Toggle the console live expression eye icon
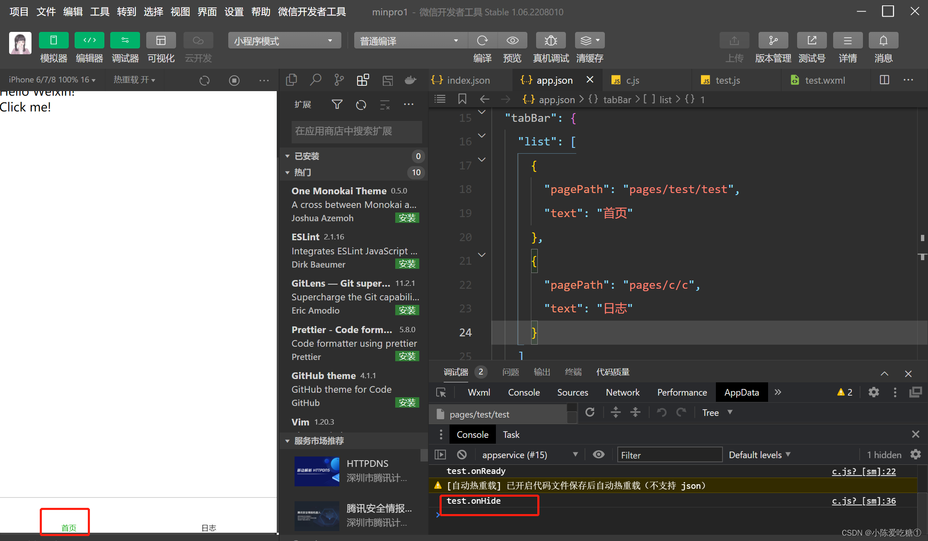Viewport: 928px width, 541px height. point(598,455)
